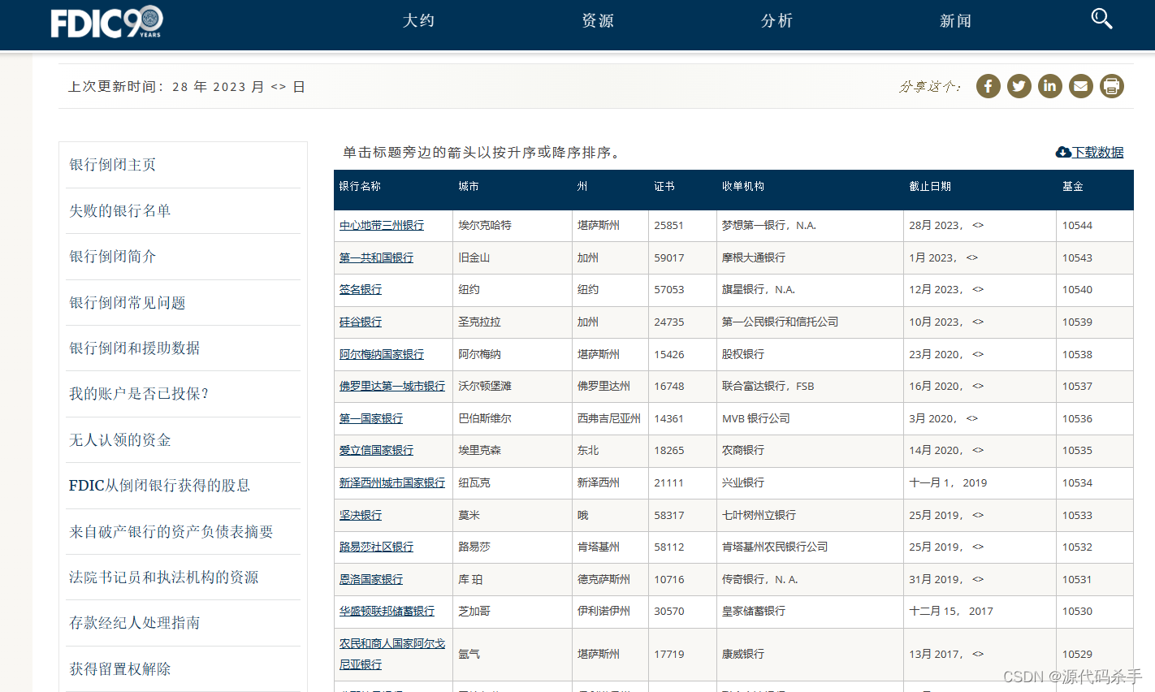This screenshot has width=1155, height=692.
Task: Click city cell 旧金山
Action: point(474,257)
